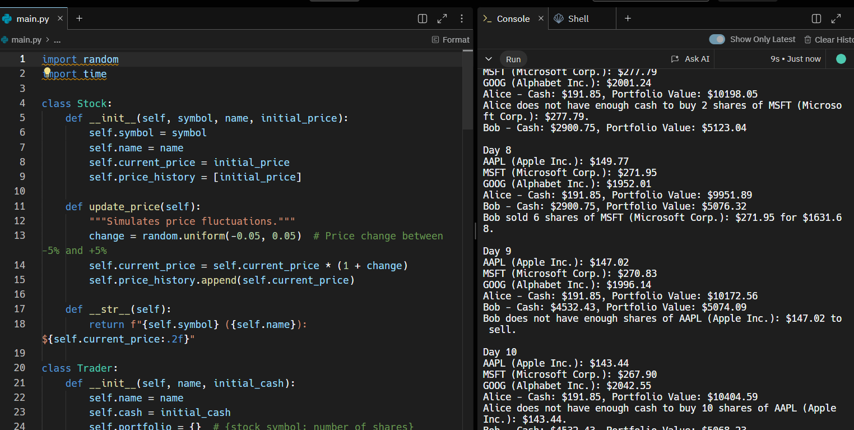Format the code with the Format button
Image resolution: width=854 pixels, height=430 pixels.
pos(451,40)
